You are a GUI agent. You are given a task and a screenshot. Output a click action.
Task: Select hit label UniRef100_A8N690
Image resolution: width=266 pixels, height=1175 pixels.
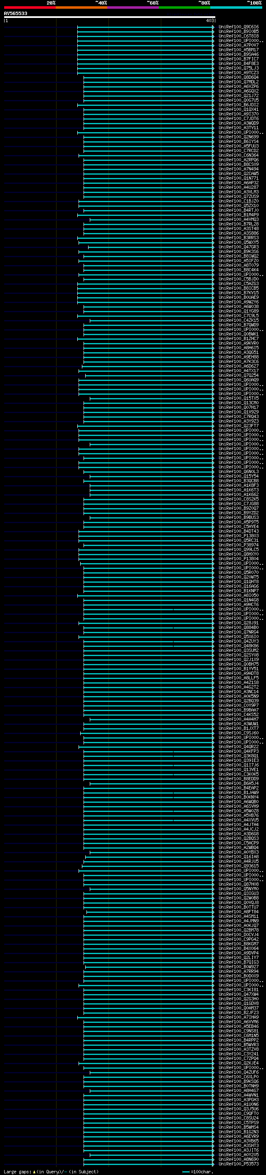(x=239, y=1159)
